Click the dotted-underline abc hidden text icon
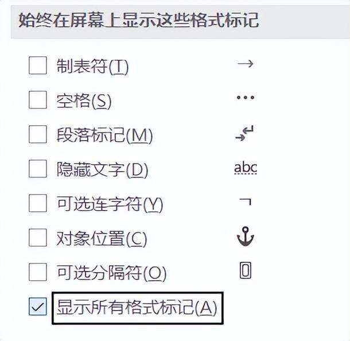 pos(246,168)
